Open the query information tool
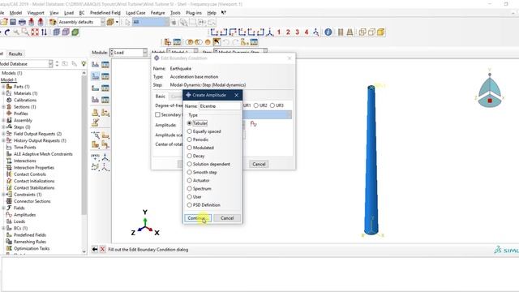519x292 pixels. tap(328, 32)
